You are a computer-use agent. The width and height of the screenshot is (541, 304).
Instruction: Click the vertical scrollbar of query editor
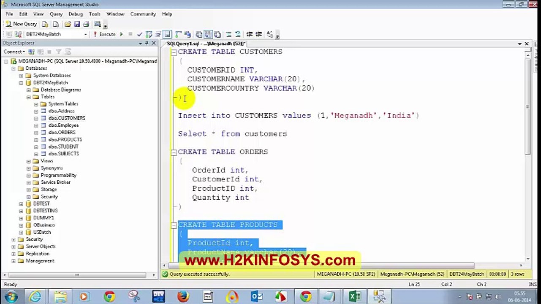click(527, 106)
